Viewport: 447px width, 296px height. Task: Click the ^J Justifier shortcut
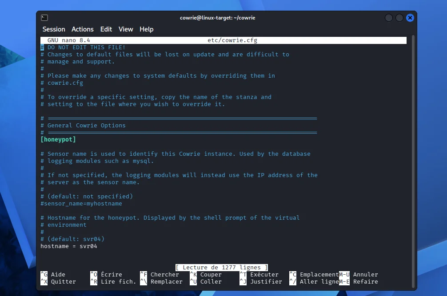coord(261,281)
